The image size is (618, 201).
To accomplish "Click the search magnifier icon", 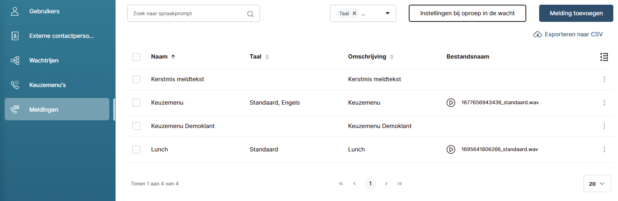I will click(x=250, y=14).
